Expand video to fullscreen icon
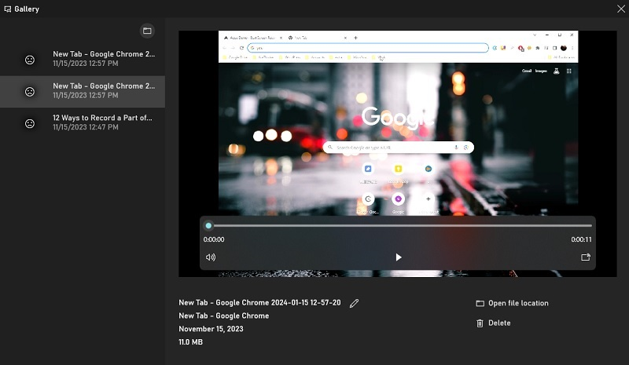Image resolution: width=629 pixels, height=365 pixels. coord(586,257)
